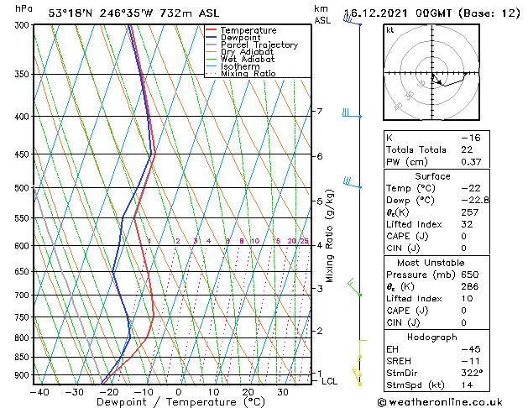
Task: Click the 550 hPa pressure label
Action: (24, 218)
